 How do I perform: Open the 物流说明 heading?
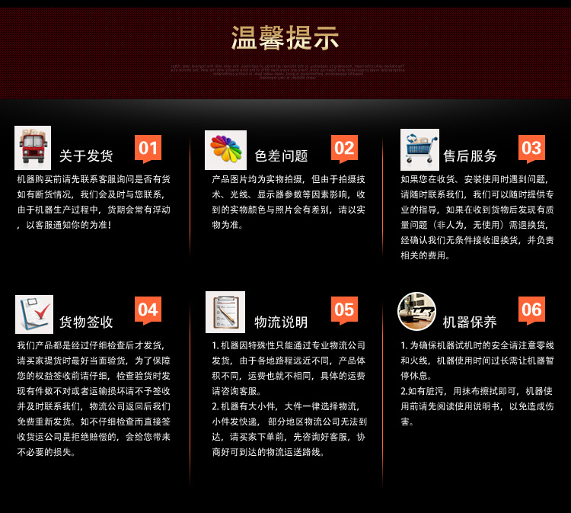pos(281,322)
